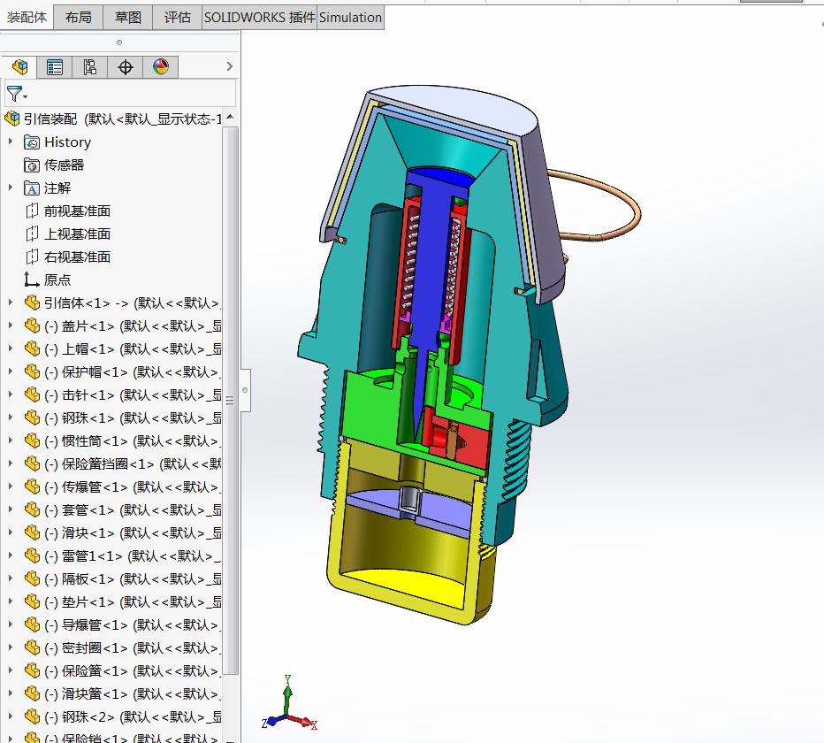The image size is (824, 743).
Task: Click the part icon of 传爆管<1>
Action: (x=32, y=486)
